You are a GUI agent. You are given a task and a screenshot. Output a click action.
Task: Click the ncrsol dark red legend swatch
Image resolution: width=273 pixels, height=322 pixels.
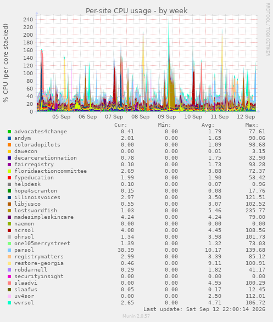click(9, 230)
